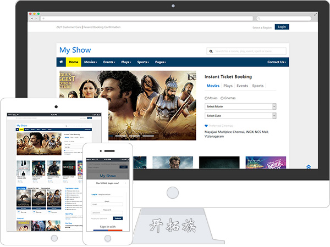This screenshot has width=330, height=247.
Task: Select Login tab on phone screen
Action: click(x=94, y=194)
